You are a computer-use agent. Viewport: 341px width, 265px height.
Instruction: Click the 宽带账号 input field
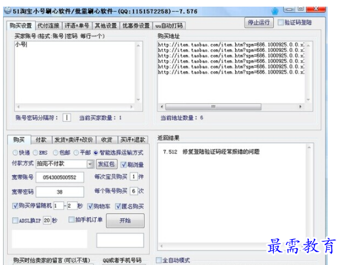pyautogui.click(x=60, y=177)
